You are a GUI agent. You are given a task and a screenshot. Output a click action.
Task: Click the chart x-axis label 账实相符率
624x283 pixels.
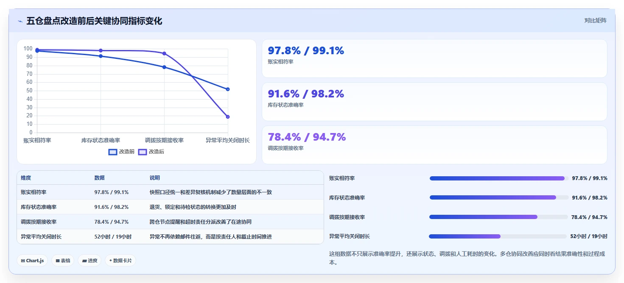pos(37,140)
